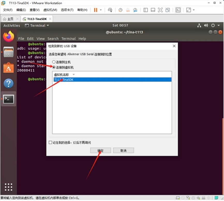The width and height of the screenshot is (224, 201).
Task: Open the 查看(V) menu
Action: pyautogui.click(x=35, y=10)
